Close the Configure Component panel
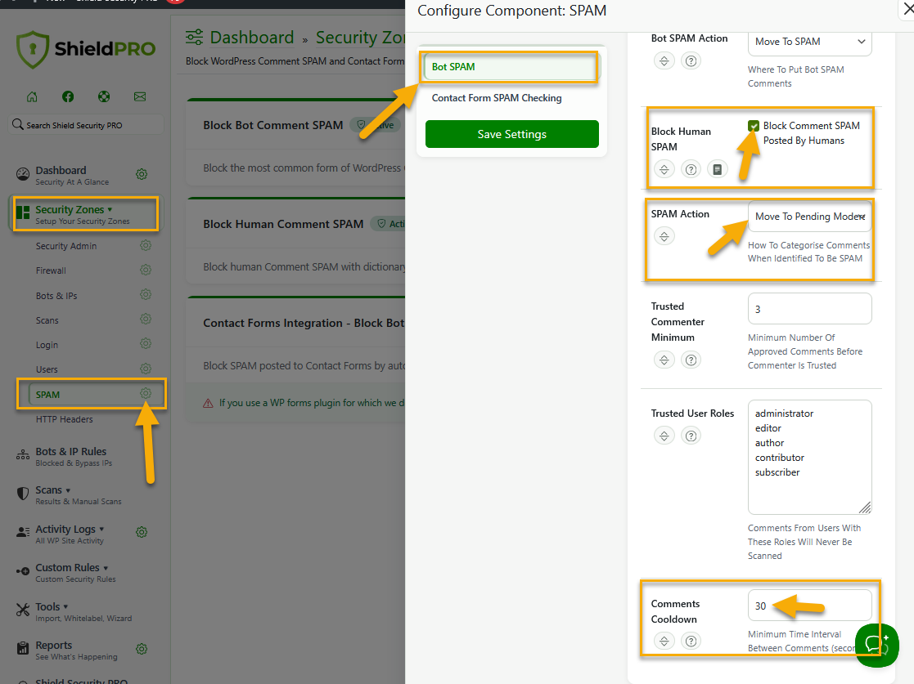Screen dimensions: 914x684 [907, 9]
